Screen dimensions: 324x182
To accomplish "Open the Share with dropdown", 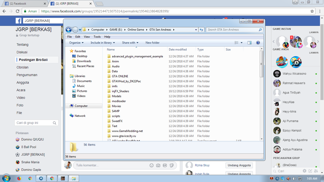I will tap(130, 43).
